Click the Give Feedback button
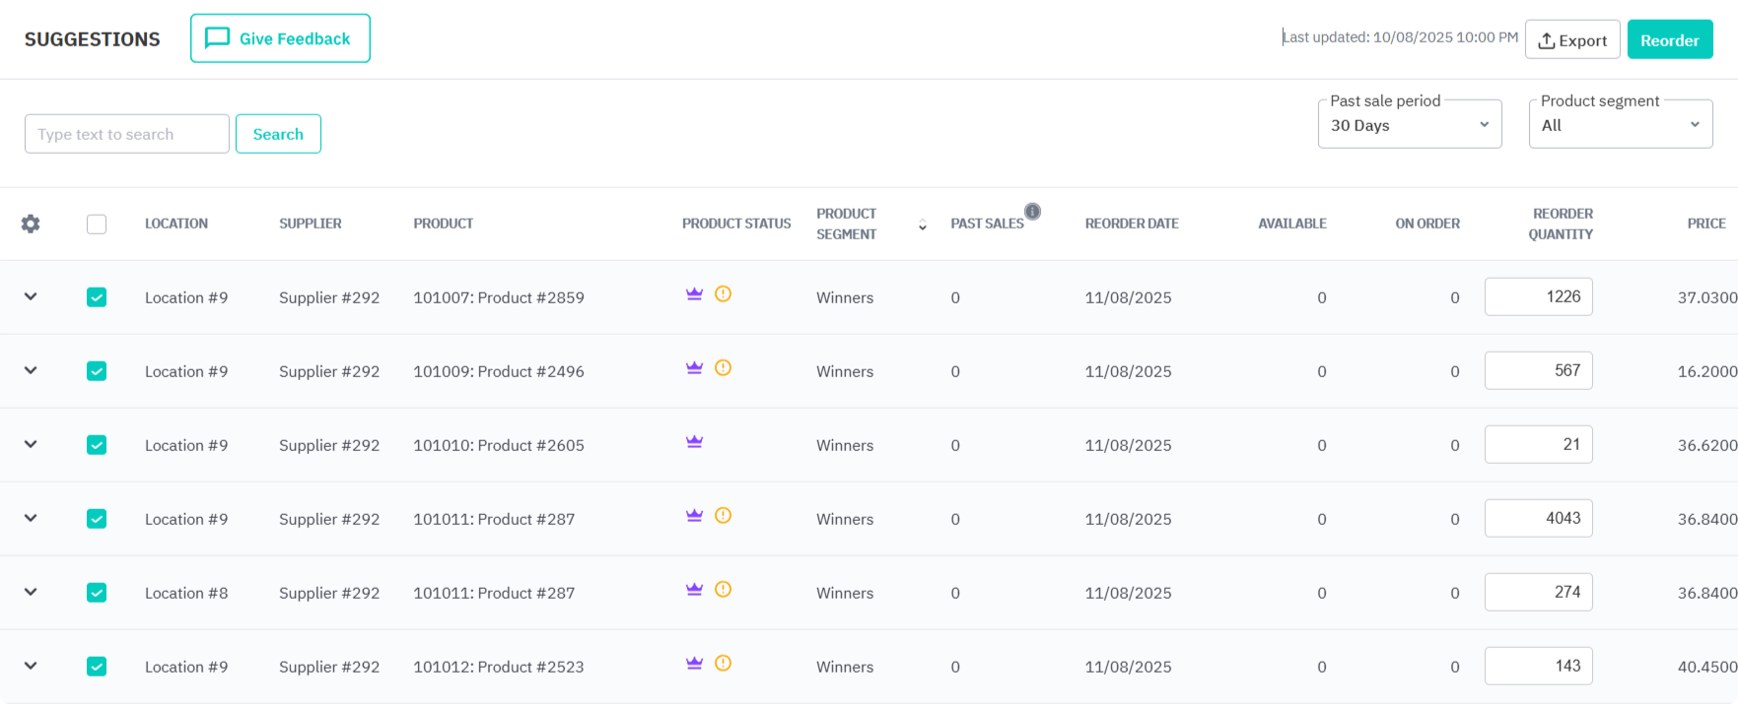The width and height of the screenshot is (1738, 704). 280,38
